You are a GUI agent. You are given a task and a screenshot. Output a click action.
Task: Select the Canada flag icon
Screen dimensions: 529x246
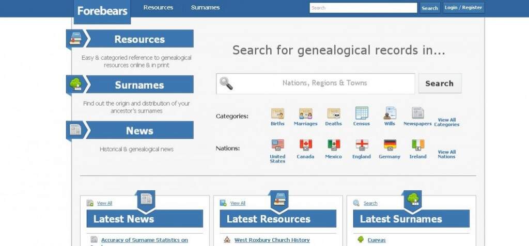pos(306,145)
